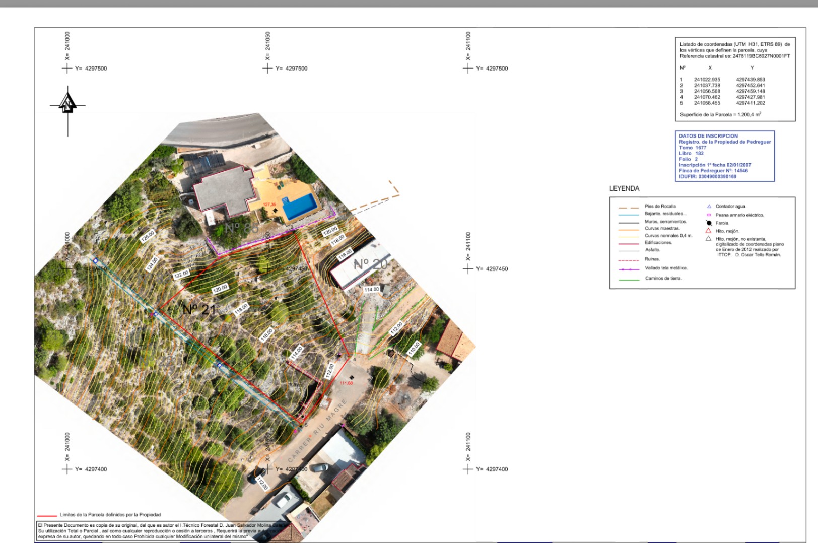Click the 'Nº 20' parcel label
Screen dimensions: 818x543
(371, 264)
